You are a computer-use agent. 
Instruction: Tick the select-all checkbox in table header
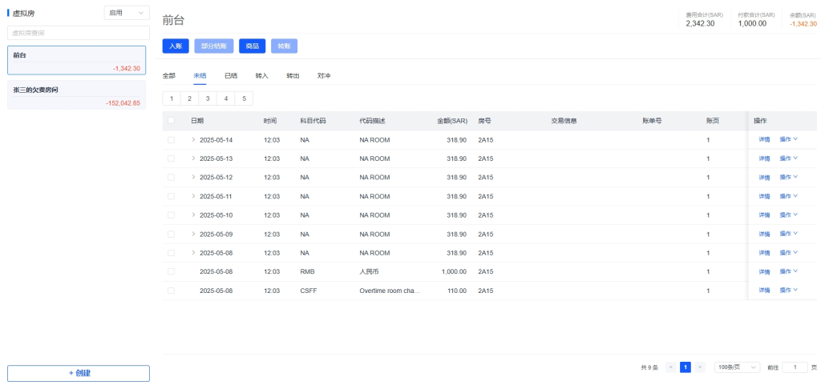[171, 121]
